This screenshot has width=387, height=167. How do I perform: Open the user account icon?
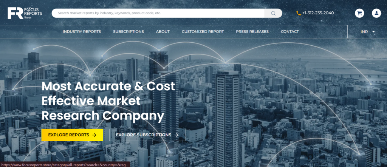[376, 13]
